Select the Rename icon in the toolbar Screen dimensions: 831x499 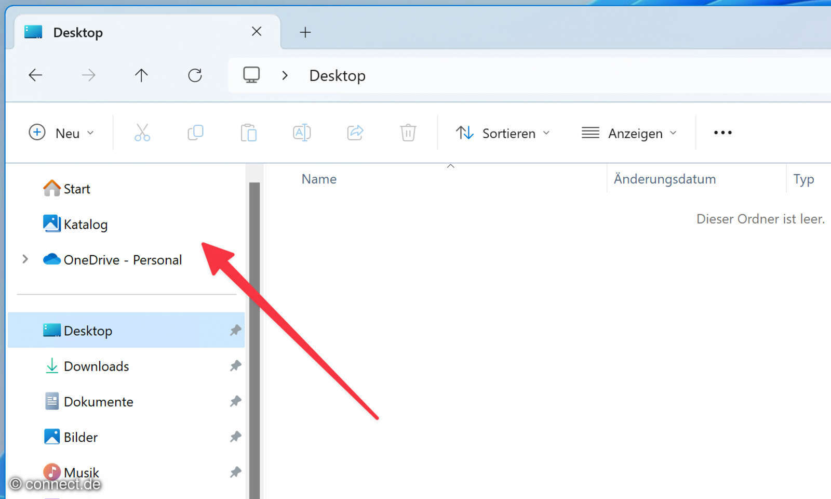coord(301,133)
